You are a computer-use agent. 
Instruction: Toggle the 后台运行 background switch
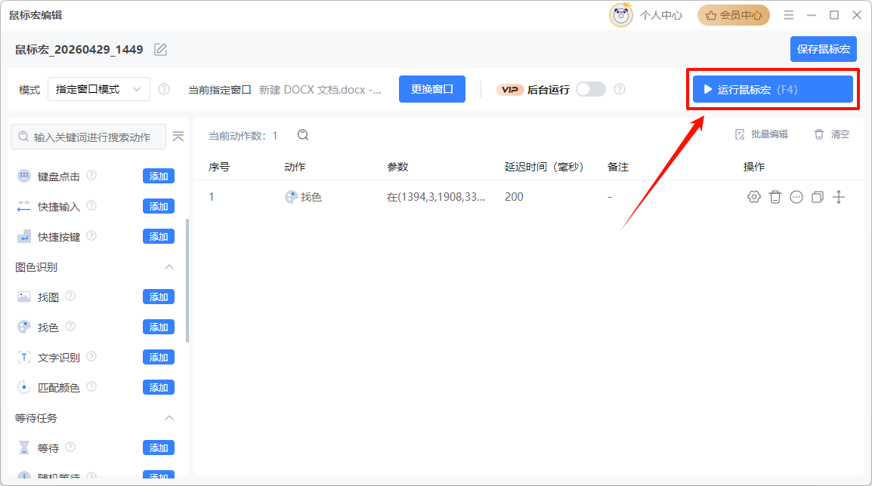590,89
